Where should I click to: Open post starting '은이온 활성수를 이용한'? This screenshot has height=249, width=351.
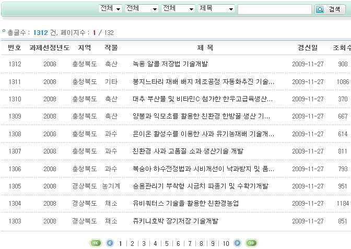coord(203,134)
